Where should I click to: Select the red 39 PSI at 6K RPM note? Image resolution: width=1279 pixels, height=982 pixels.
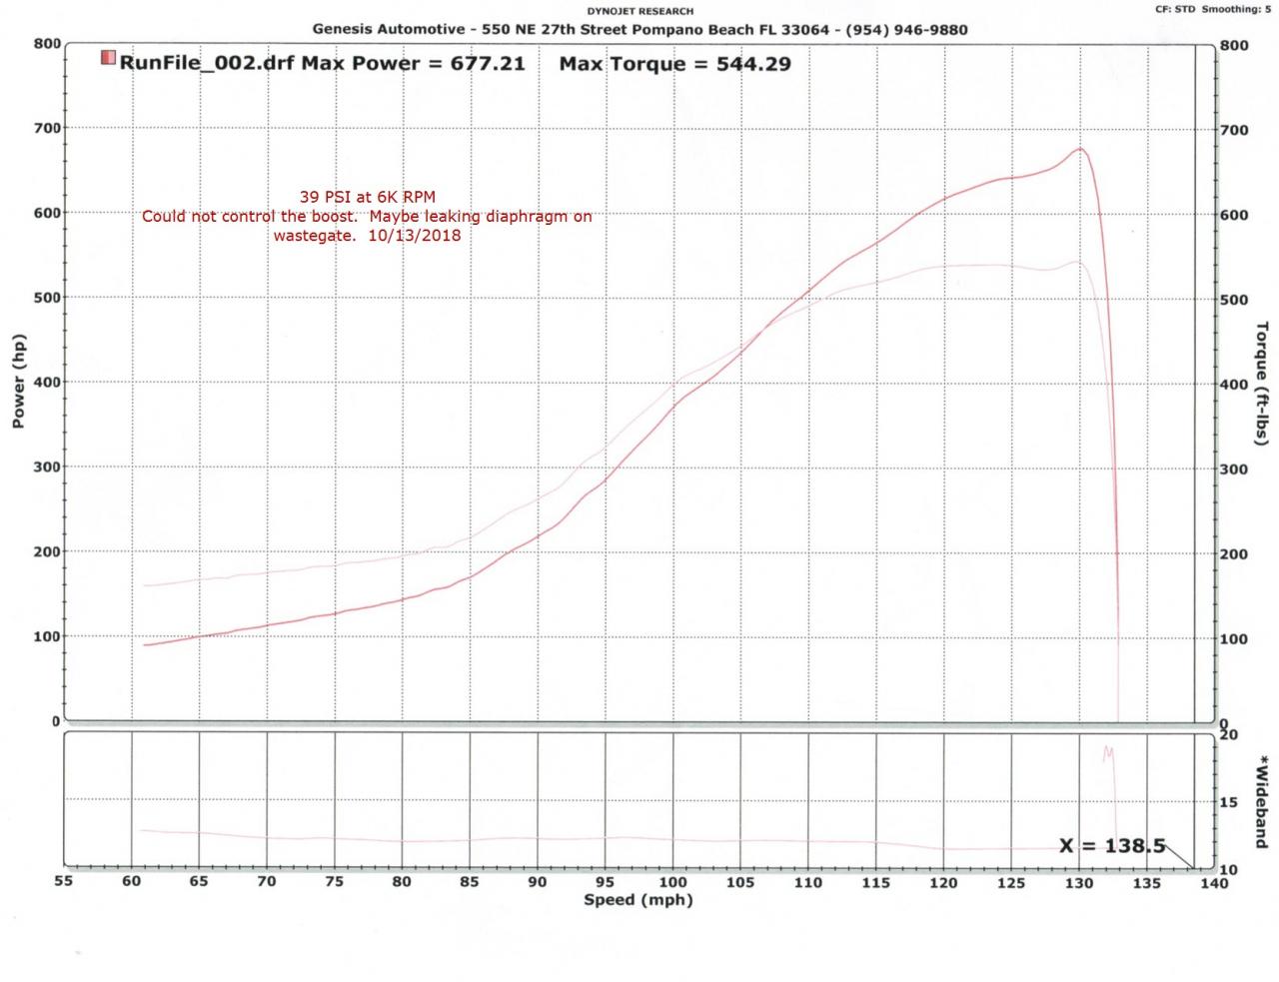pos(368,197)
